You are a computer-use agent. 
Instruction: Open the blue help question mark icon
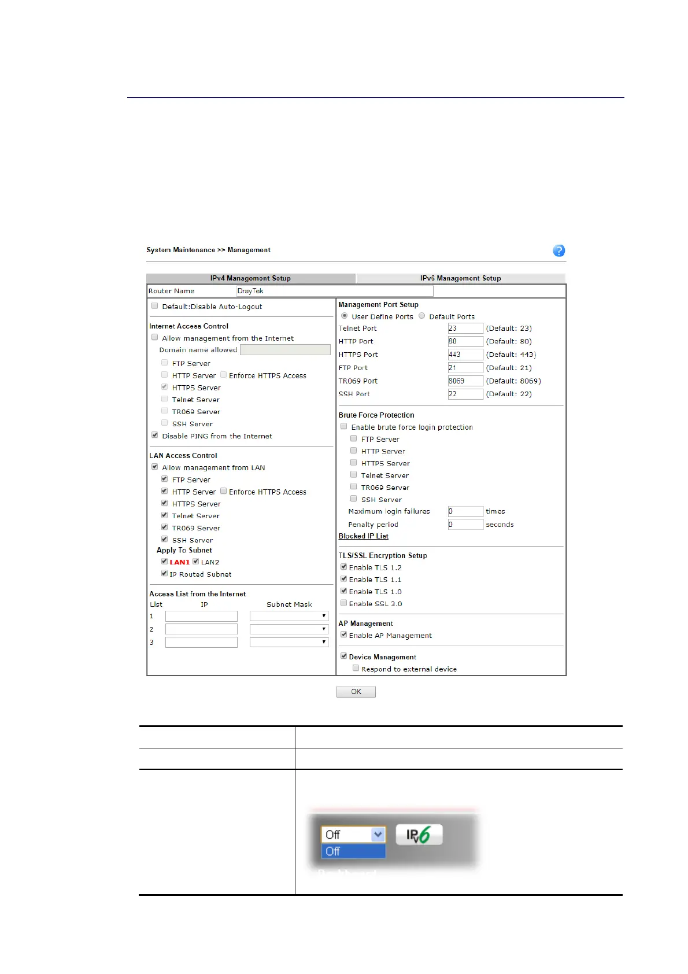(x=558, y=250)
